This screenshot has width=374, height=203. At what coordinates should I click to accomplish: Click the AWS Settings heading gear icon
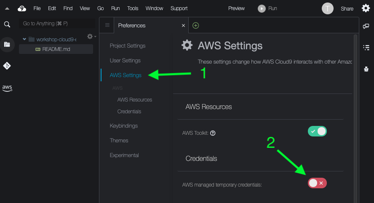(x=187, y=45)
